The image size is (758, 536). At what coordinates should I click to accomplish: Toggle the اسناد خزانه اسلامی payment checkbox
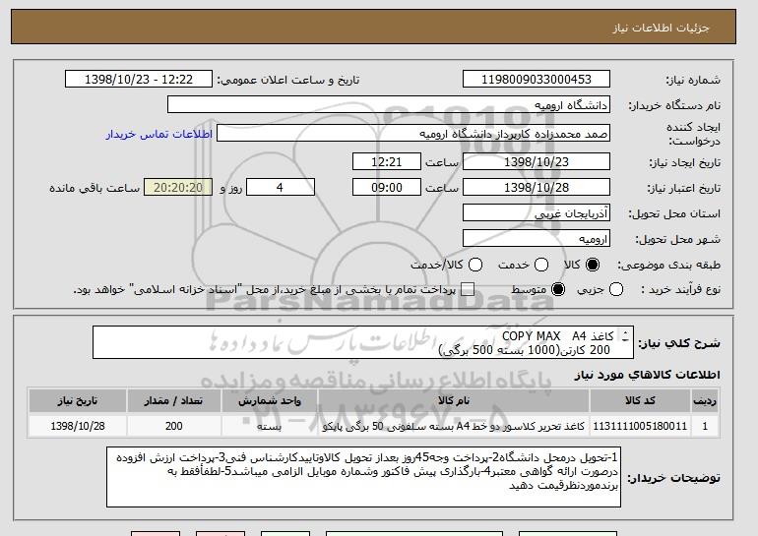tap(468, 290)
